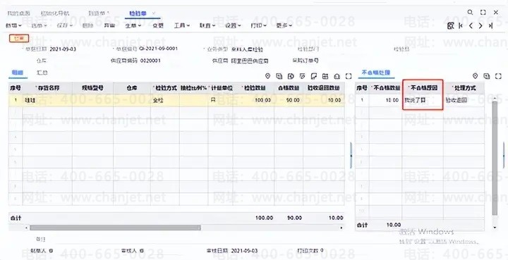This screenshot has width=508, height=260.
Task: Click the fullscreen icon above the 明细 grid
Action: click(349, 76)
